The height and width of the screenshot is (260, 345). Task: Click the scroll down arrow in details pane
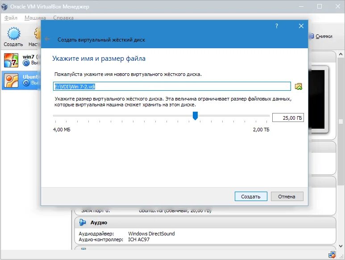point(341,246)
